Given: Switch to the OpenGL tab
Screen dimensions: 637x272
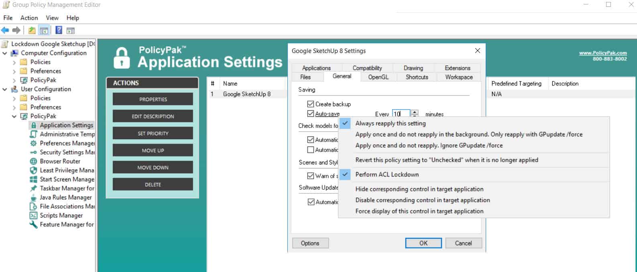Looking at the screenshot, I should point(379,77).
